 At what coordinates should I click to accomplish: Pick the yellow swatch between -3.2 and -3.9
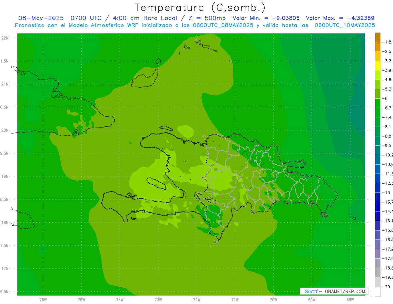tap(378, 66)
